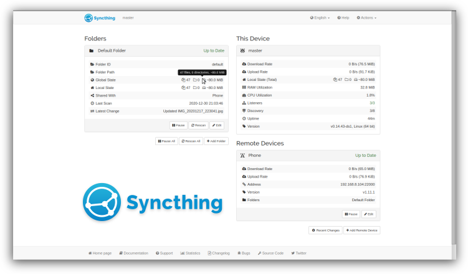Screen dimensions: 468x274
Task: Click the Syncthing logo in the navbar
Action: coord(100,18)
